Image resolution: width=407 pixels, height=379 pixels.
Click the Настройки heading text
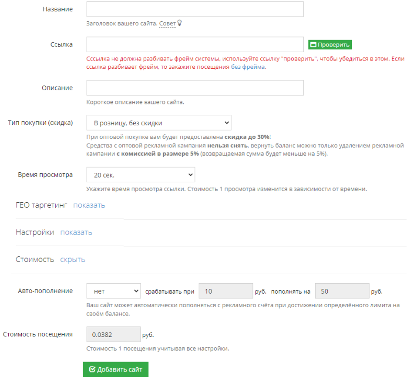pos(35,232)
